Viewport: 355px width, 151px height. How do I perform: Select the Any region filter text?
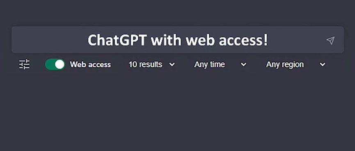285,65
